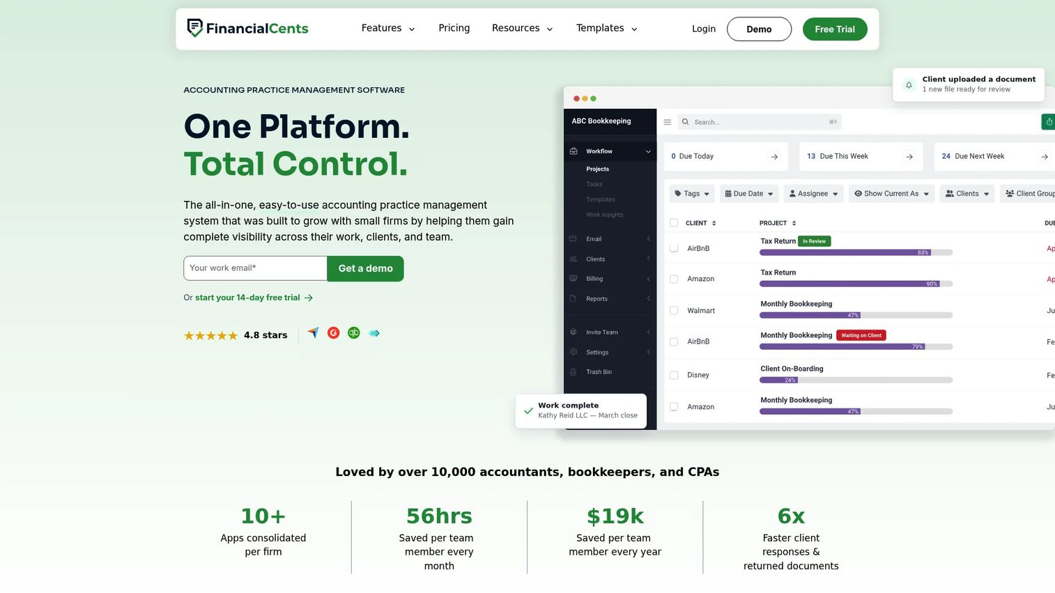Click the 24% Client On-Boarding progress bar
Viewport: 1055px width, 593px height.
[856, 380]
